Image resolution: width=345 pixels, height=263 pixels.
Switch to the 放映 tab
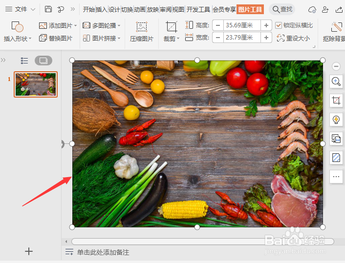(152, 9)
